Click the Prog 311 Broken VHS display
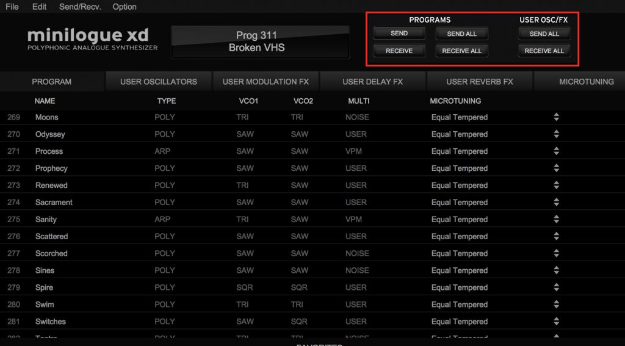This screenshot has width=625, height=346. tap(260, 41)
